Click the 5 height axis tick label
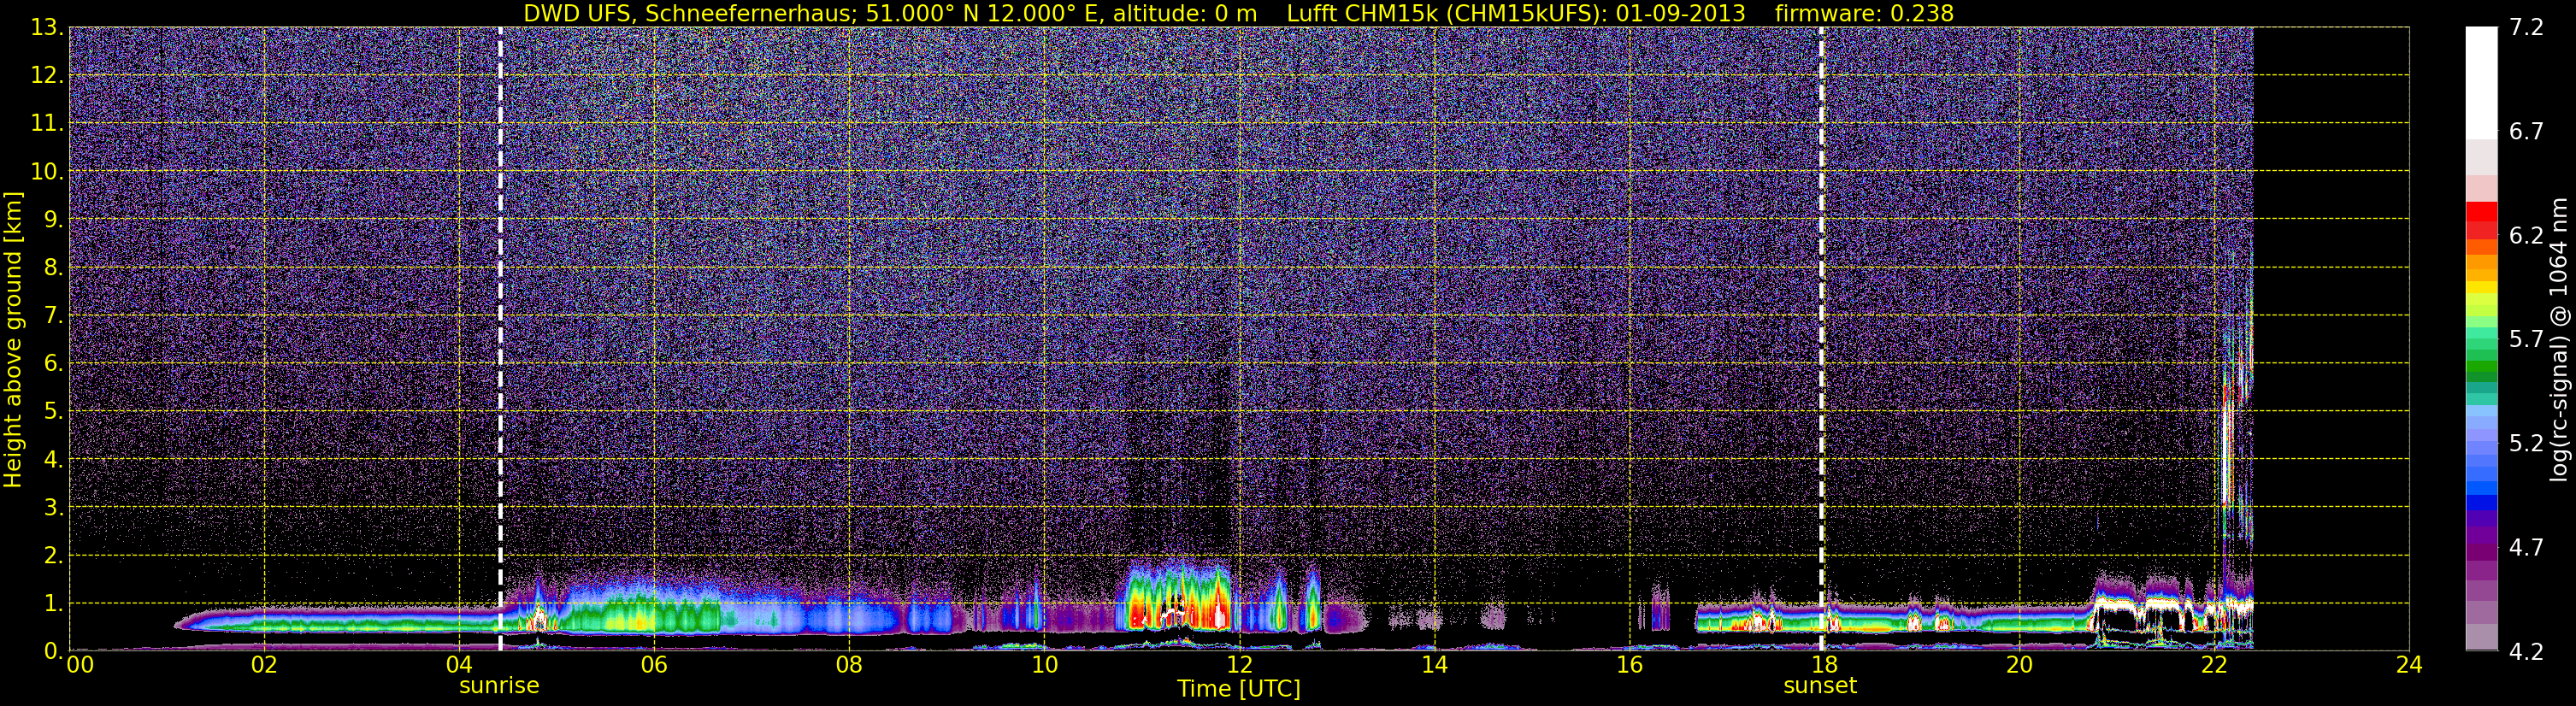 53,412
